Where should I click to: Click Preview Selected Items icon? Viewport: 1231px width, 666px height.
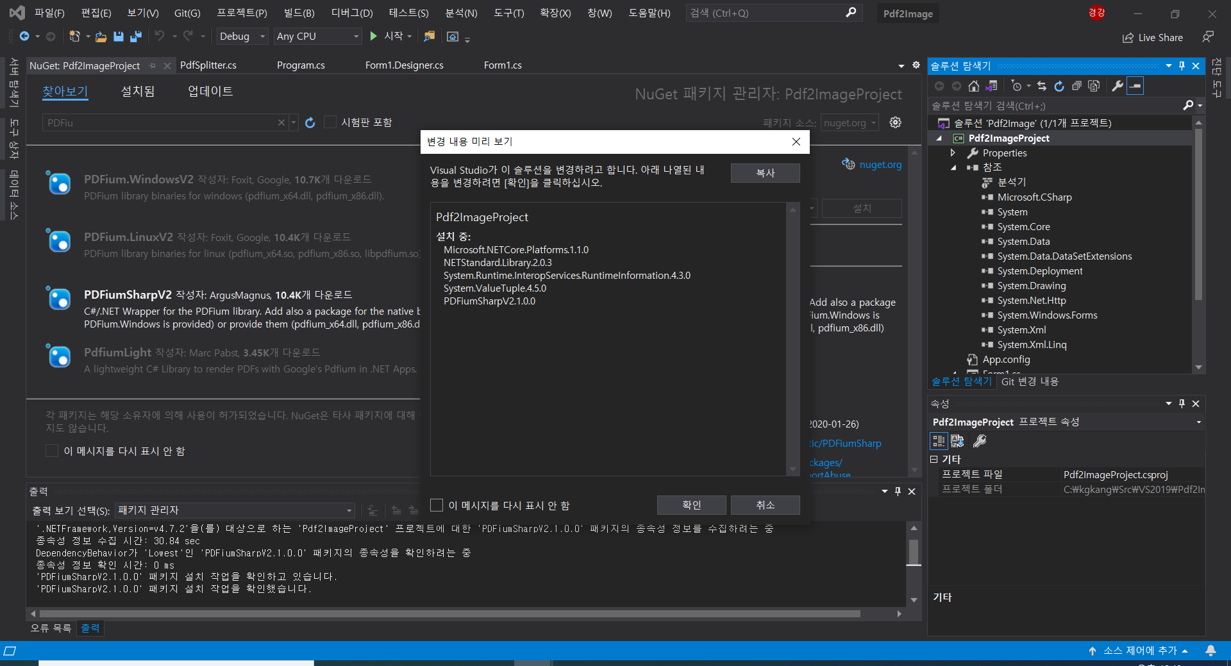point(1135,86)
